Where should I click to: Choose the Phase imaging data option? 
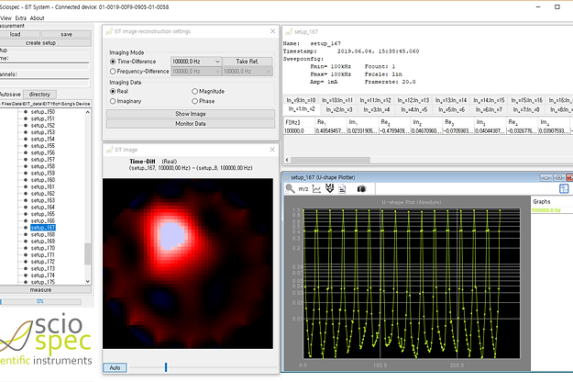(195, 101)
